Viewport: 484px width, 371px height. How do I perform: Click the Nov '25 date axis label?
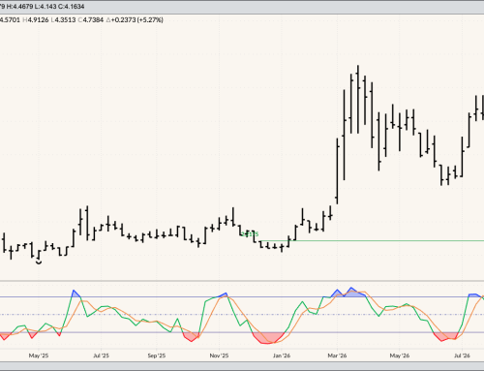219,356
